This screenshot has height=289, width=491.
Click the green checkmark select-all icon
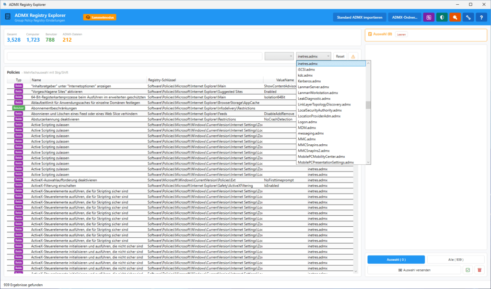tap(468, 270)
